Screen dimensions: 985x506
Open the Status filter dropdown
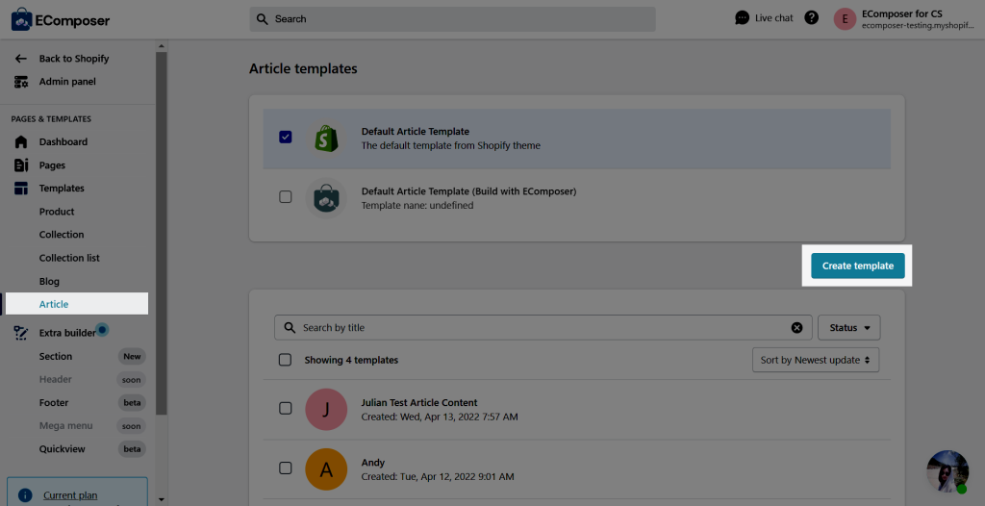click(x=849, y=327)
